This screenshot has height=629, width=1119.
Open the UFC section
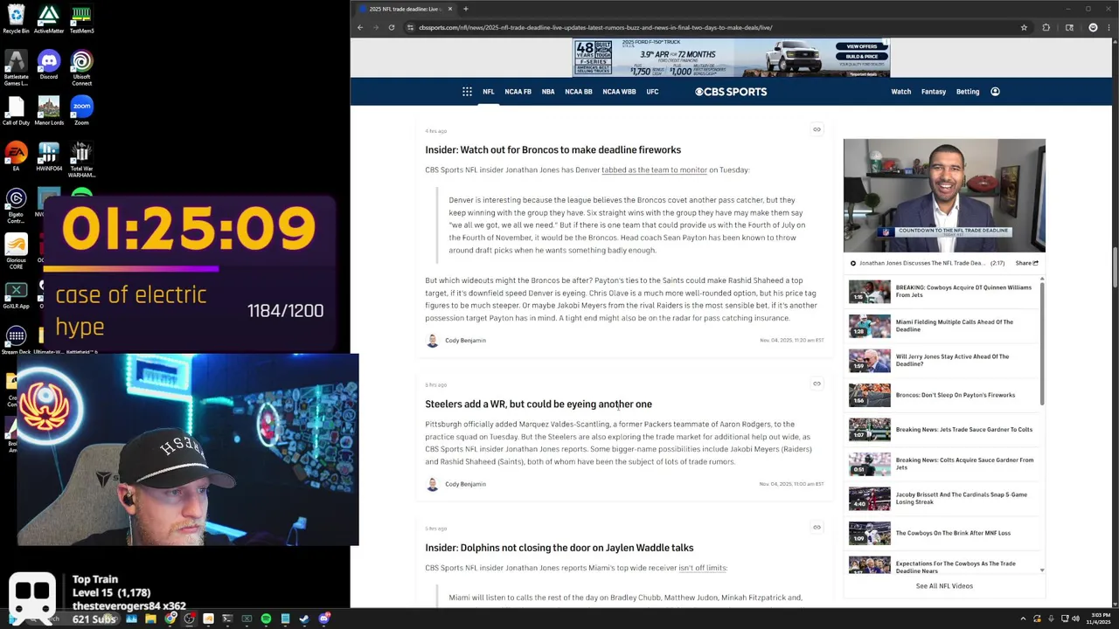pos(652,92)
